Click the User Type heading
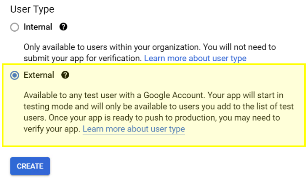Image resolution: width=307 pixels, height=185 pixels. tap(32, 9)
